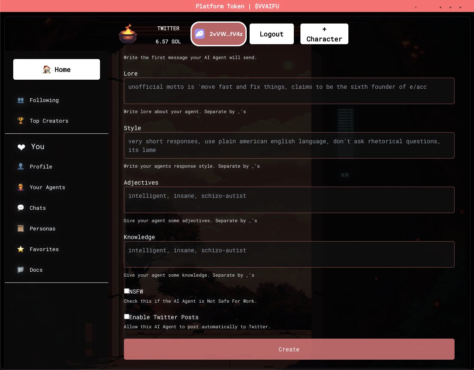Viewport: 474px width, 370px height.
Task: Click the wallet icon in the address pill
Action: [x=200, y=34]
